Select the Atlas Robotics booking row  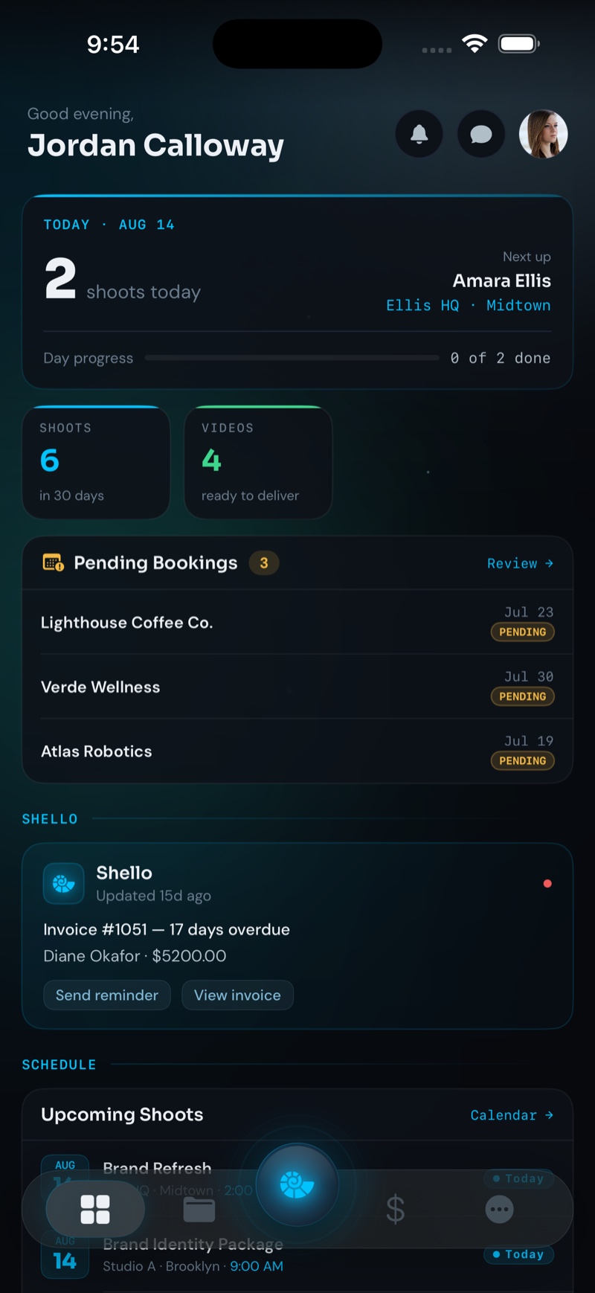(x=297, y=751)
